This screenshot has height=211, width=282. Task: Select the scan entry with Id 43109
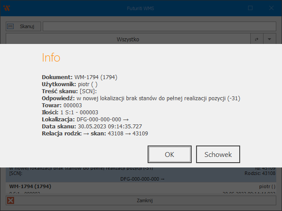(141, 173)
